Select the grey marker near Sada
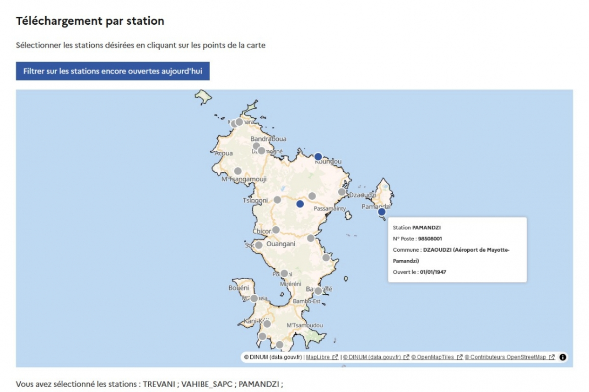589x392 pixels. [259, 245]
